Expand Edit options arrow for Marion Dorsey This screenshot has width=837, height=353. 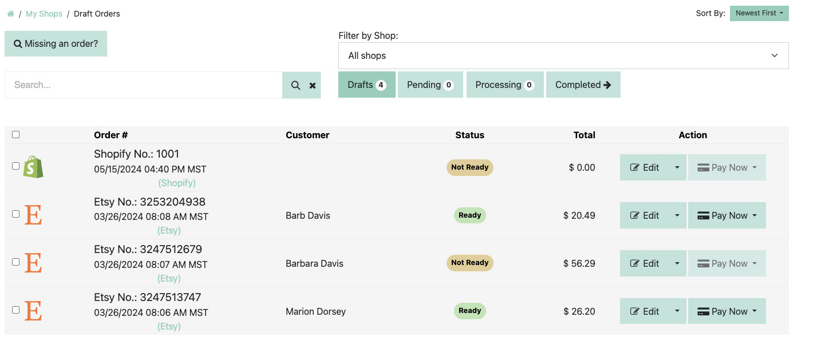click(x=677, y=311)
